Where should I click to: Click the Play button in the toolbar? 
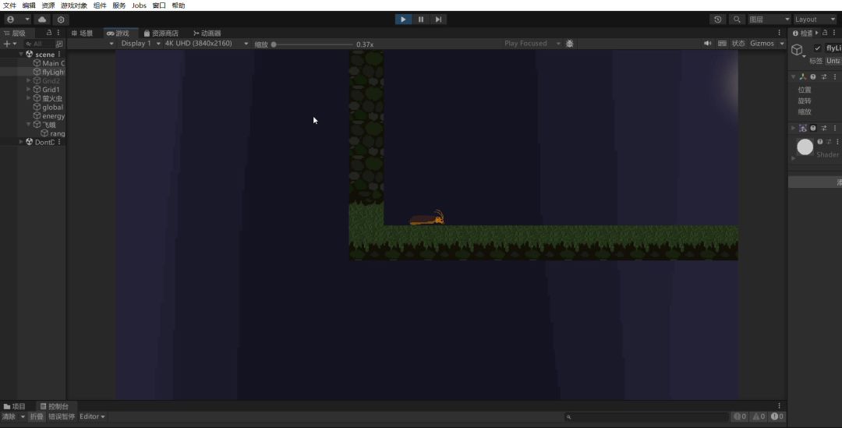click(403, 19)
